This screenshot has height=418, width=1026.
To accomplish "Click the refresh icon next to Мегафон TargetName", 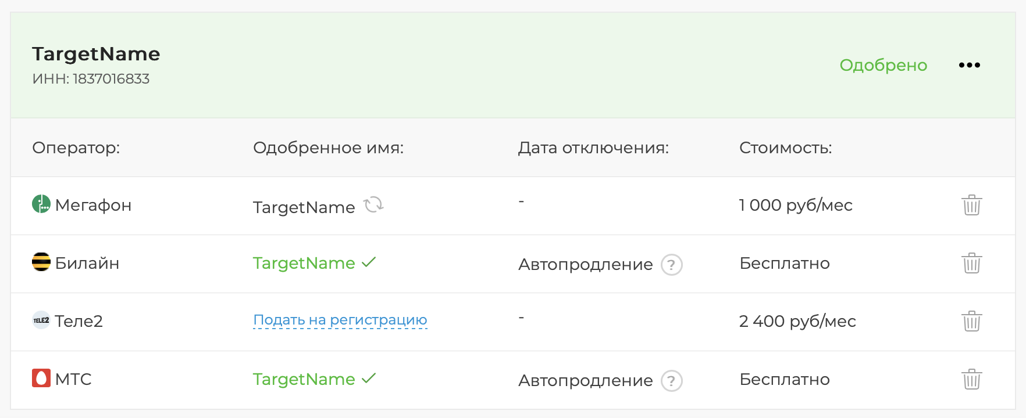I will [x=375, y=205].
